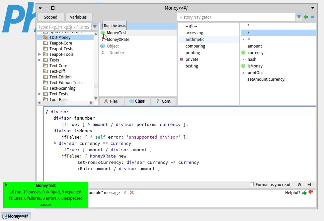Open the History Navigator dropdown
324x221 pixels.
coord(299,17)
